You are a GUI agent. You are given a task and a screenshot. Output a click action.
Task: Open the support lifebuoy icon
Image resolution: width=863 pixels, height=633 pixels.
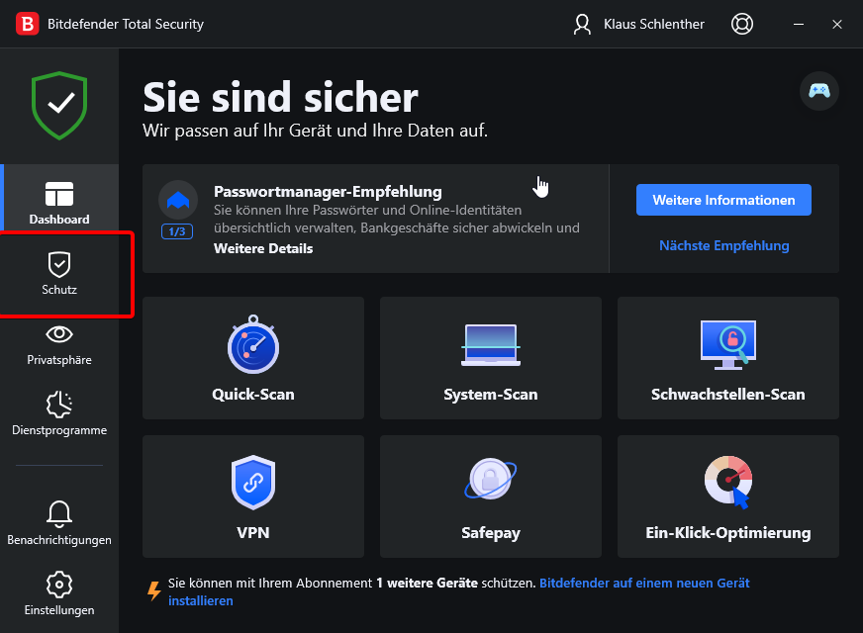click(x=741, y=24)
